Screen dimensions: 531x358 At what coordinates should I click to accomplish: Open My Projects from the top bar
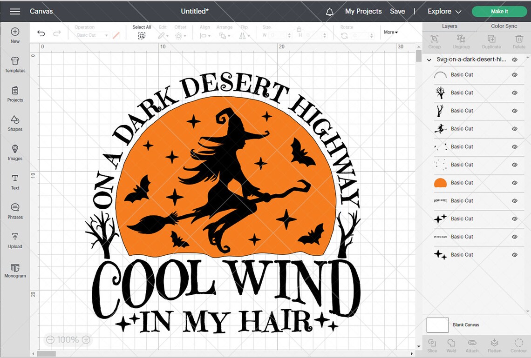[363, 11]
